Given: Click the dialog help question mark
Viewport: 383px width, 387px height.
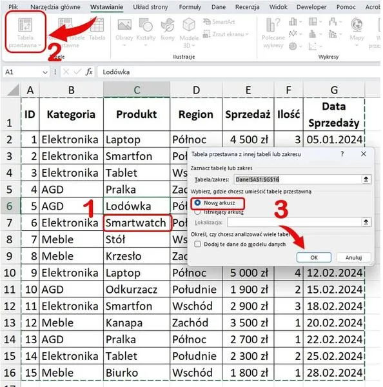Looking at the screenshot, I should pos(342,154).
